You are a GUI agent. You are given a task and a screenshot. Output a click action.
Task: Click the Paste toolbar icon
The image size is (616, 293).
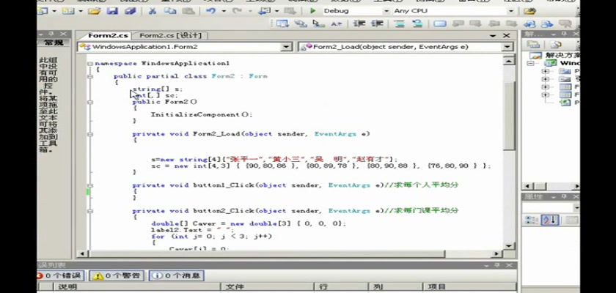pyautogui.click(x=188, y=11)
